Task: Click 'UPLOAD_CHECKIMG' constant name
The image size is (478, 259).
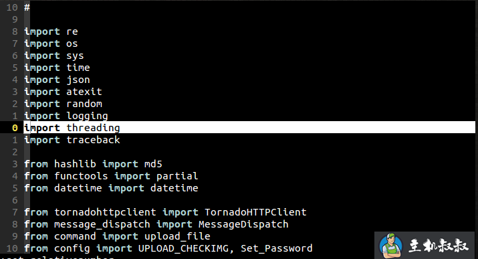Action: point(183,248)
